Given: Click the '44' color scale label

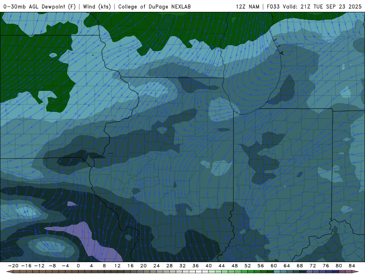Looking at the screenshot, I should coord(222,266).
